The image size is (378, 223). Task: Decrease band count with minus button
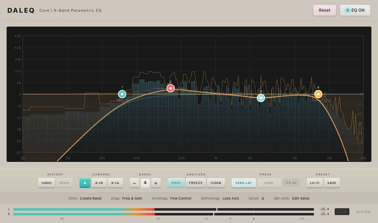(x=134, y=183)
